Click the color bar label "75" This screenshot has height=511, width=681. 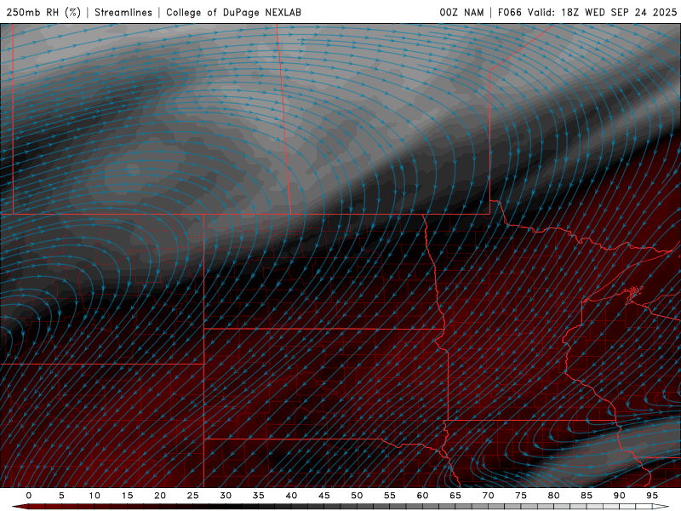[x=521, y=496]
